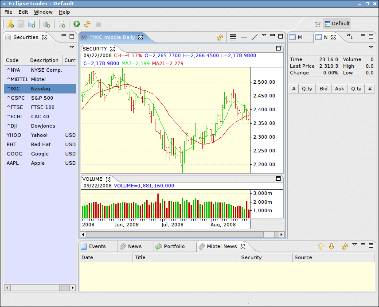Image resolution: width=379 pixels, height=307 pixels.
Task: Click the grayed stop square toolbar icon
Action: pyautogui.click(x=98, y=24)
